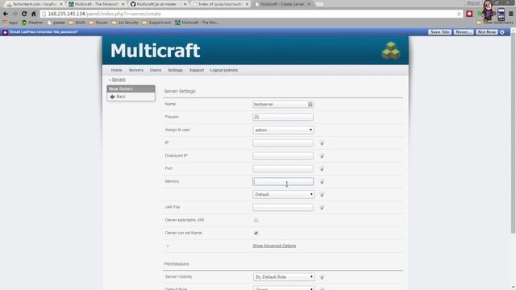Open the Settings menu item

175,70
